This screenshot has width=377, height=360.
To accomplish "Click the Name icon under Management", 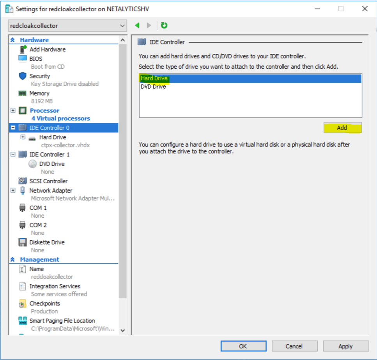I will [22, 269].
